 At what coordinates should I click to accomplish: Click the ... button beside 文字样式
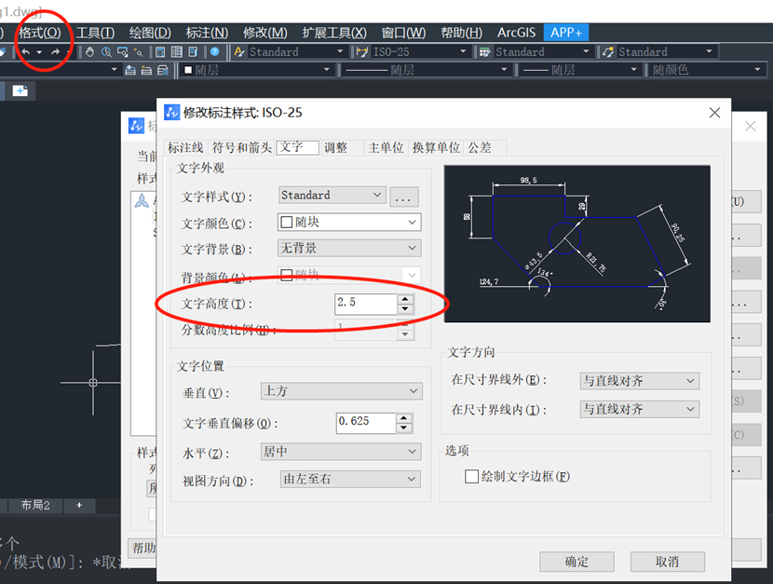pos(402,196)
